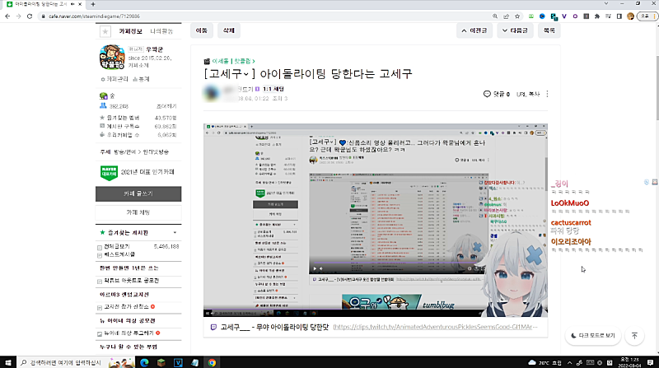Reload the page with browser refresh icon
Viewport: 659px width, 368px height.
click(x=30, y=16)
